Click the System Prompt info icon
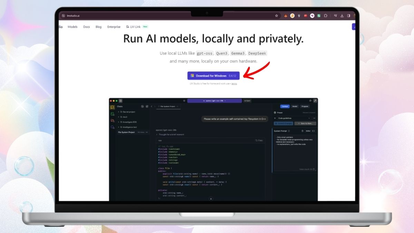 coord(289,131)
